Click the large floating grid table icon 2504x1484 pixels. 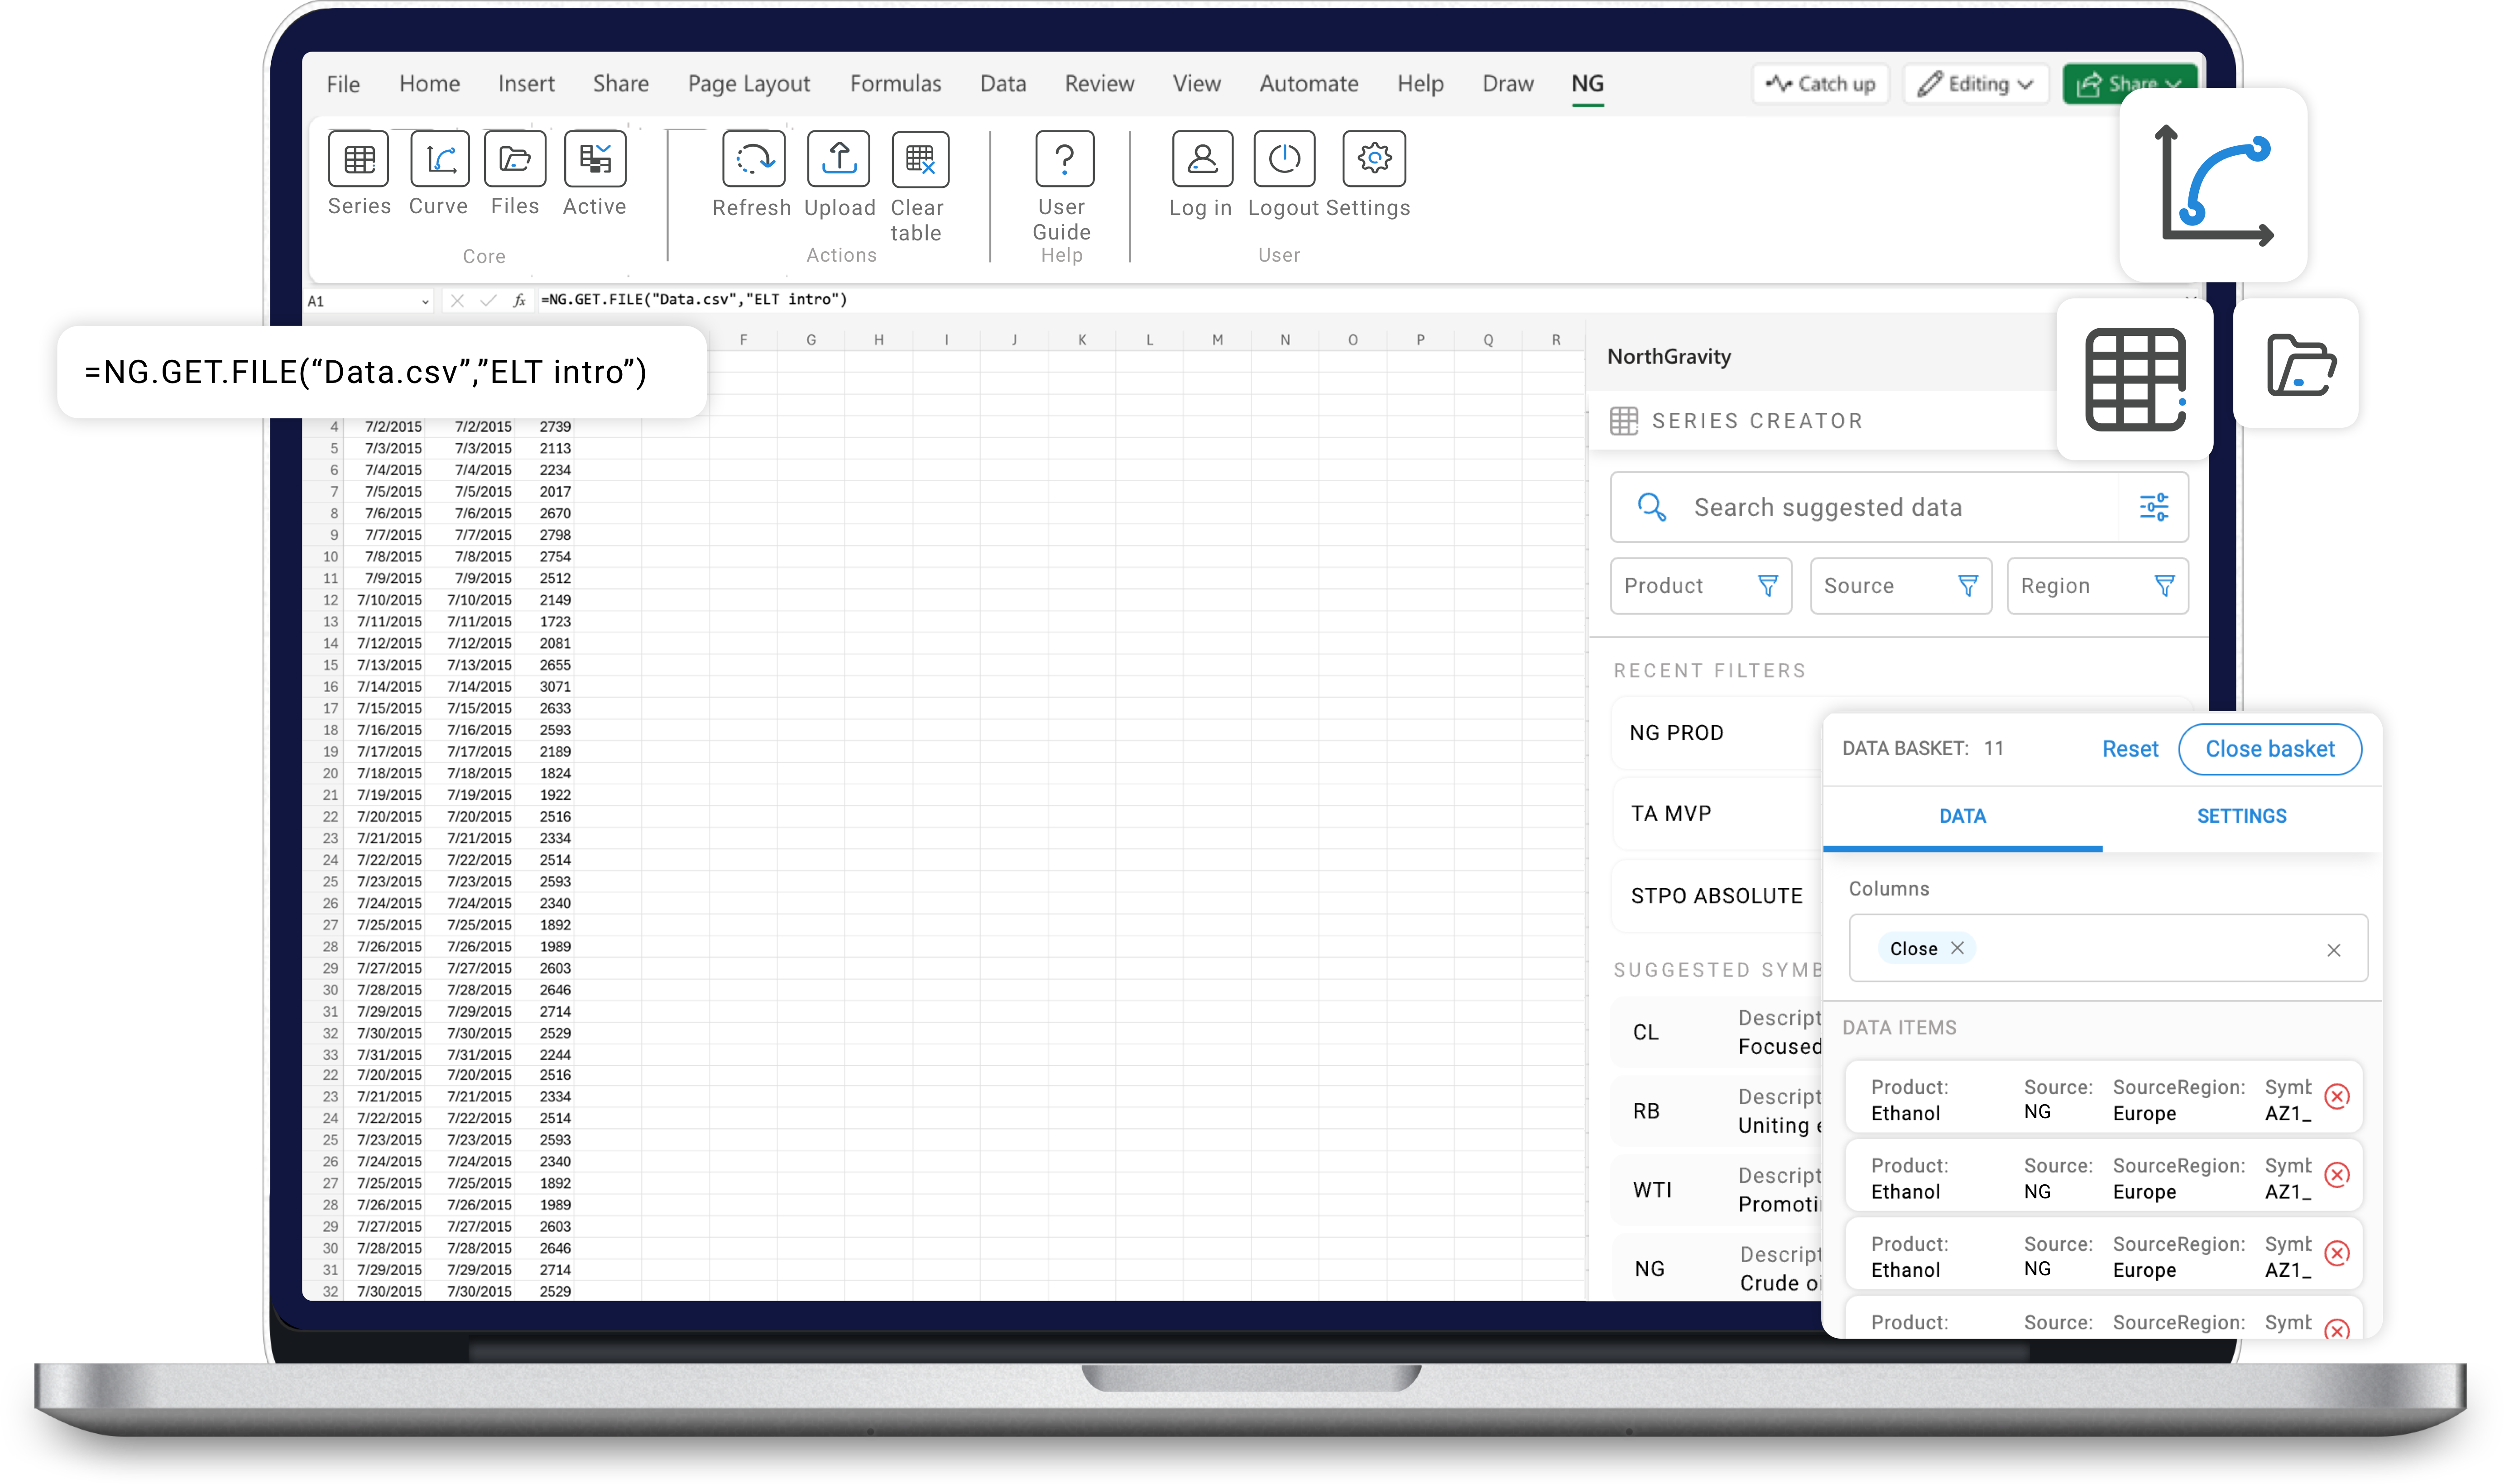[2135, 380]
